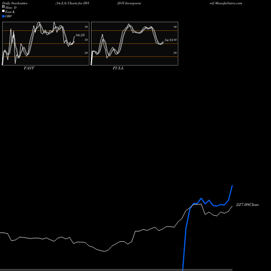Click the 80 level label in FULL chart

[175, 27]
